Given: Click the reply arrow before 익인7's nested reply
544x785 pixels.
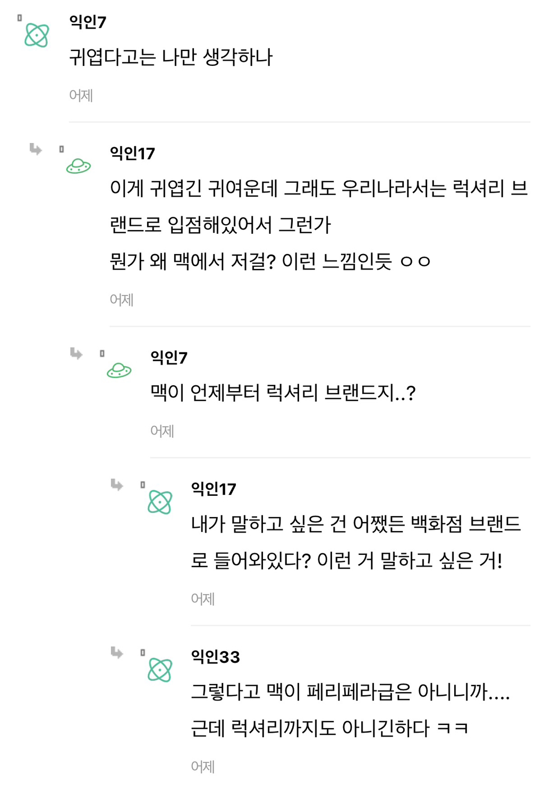Looking at the screenshot, I should tap(76, 353).
